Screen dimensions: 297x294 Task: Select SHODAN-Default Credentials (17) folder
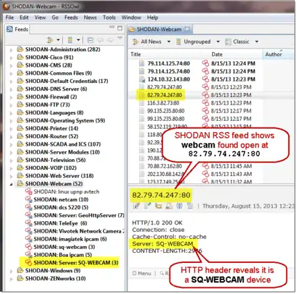[66, 81]
